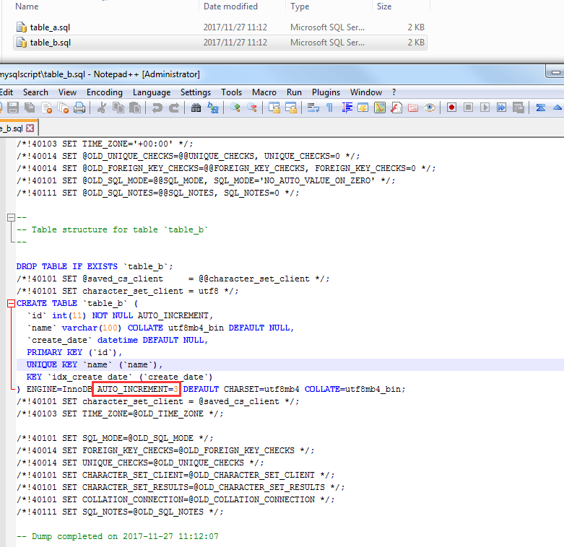
Task: Open the Plugins menu
Action: click(x=326, y=92)
